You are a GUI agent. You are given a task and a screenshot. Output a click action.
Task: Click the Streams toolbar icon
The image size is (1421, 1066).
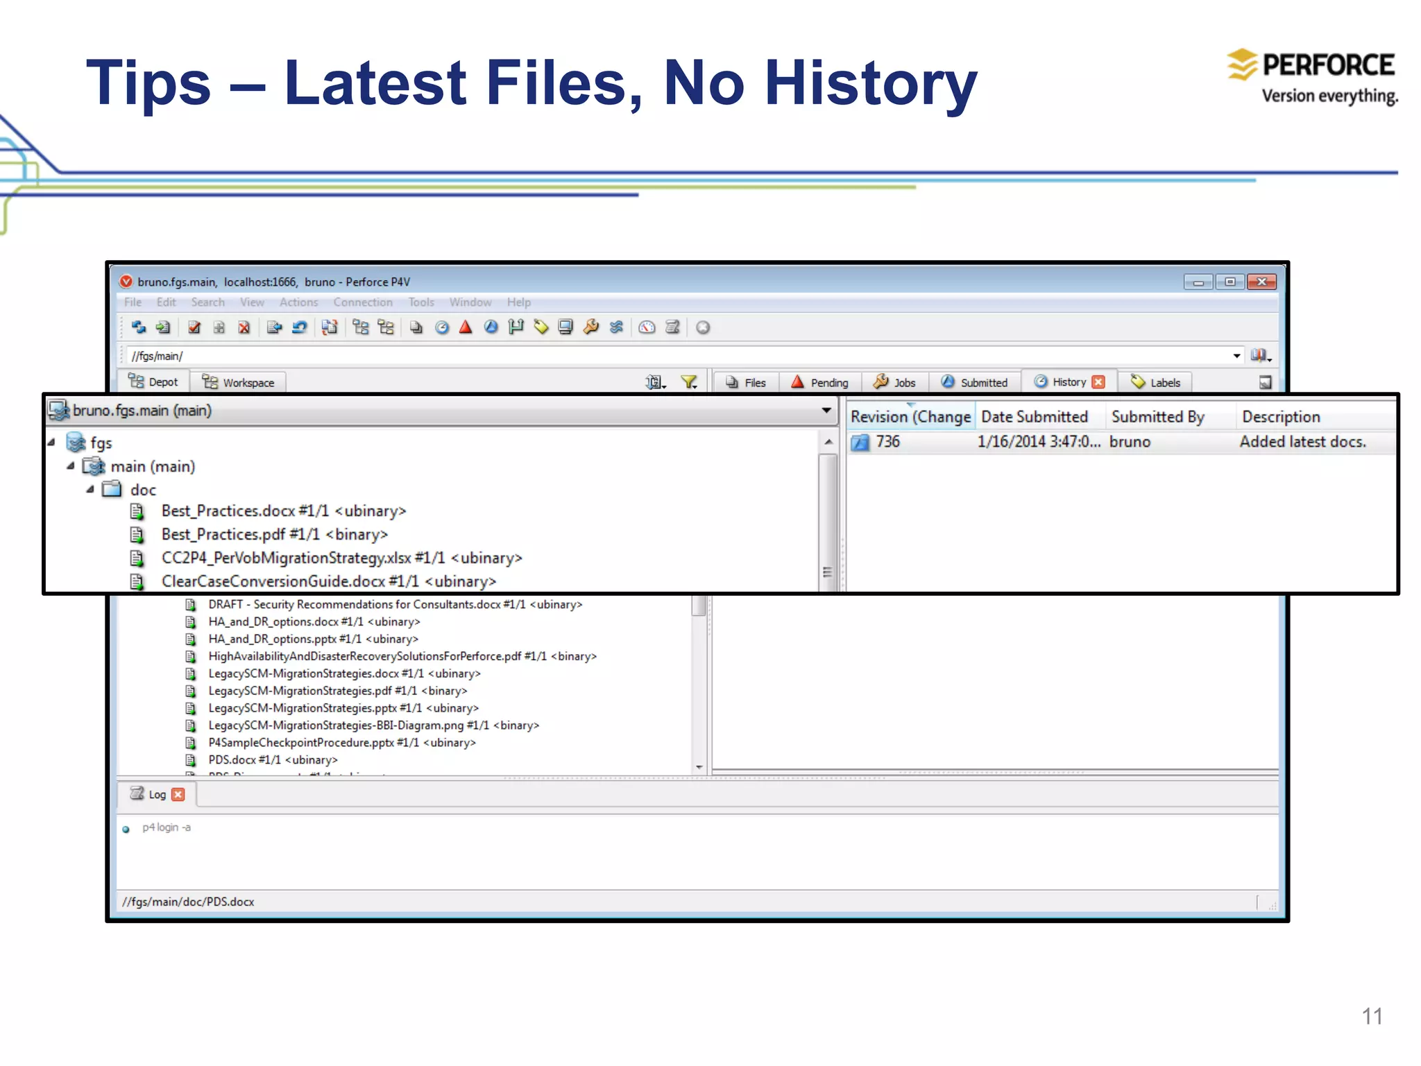(x=616, y=327)
